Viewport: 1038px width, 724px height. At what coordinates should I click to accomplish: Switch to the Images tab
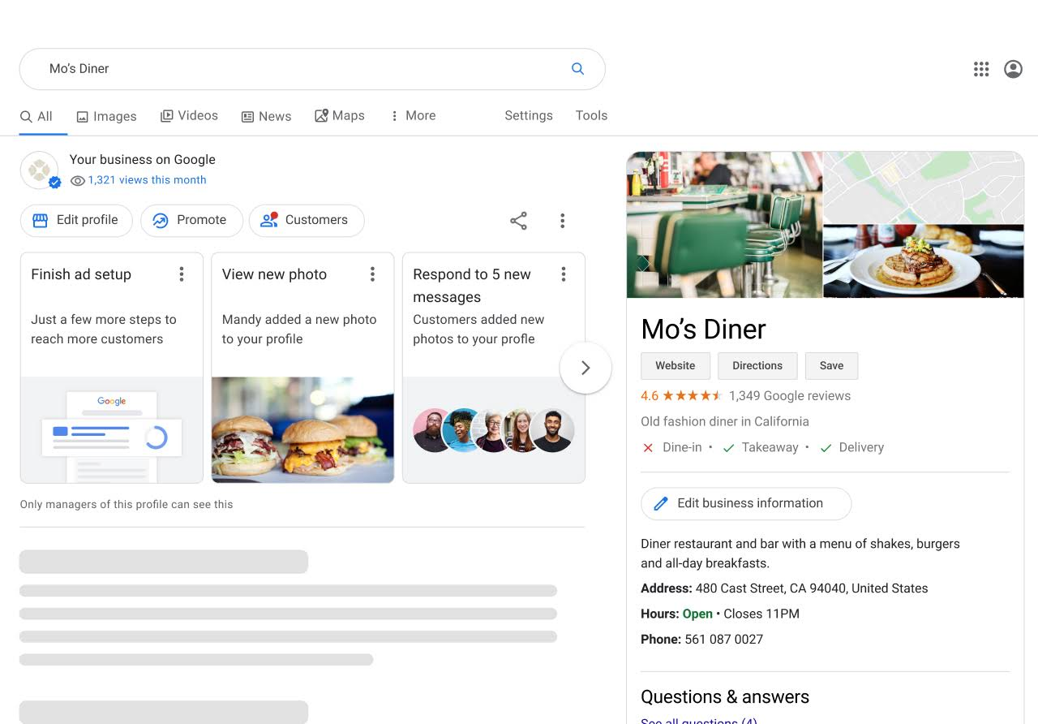click(x=106, y=117)
